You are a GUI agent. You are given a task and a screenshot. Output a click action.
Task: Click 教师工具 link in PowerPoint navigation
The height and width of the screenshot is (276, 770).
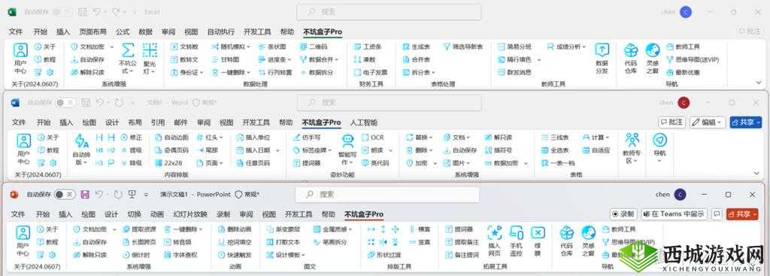tap(618, 229)
